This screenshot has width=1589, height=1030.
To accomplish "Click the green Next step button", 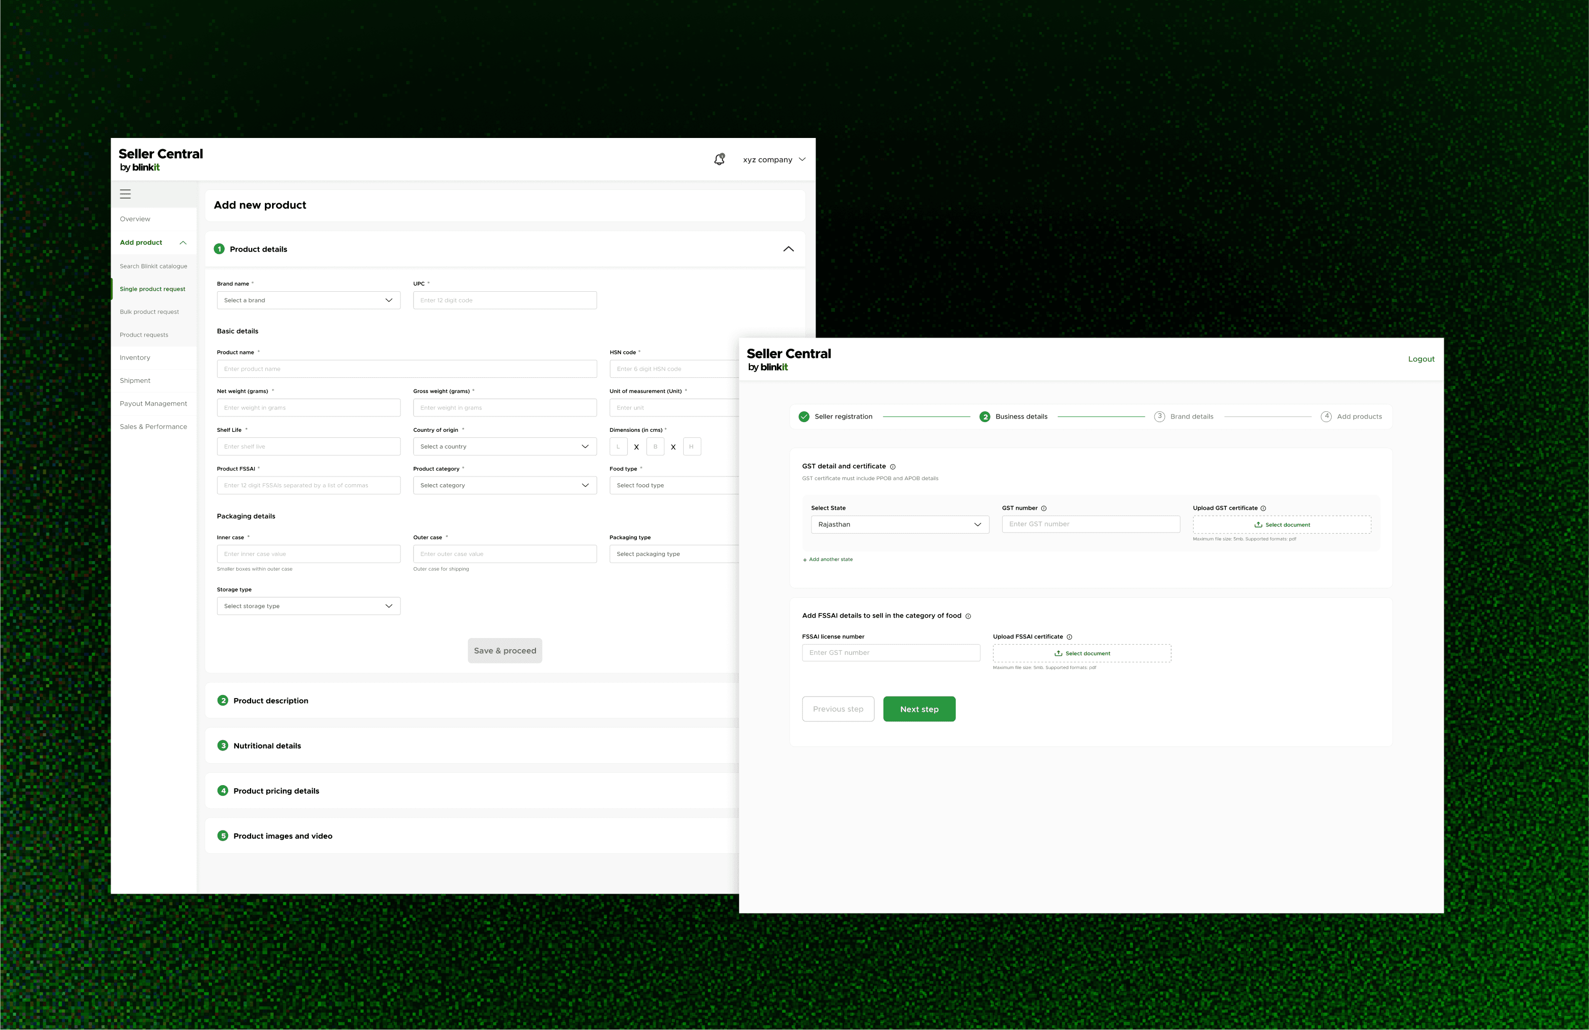I will coord(919,709).
